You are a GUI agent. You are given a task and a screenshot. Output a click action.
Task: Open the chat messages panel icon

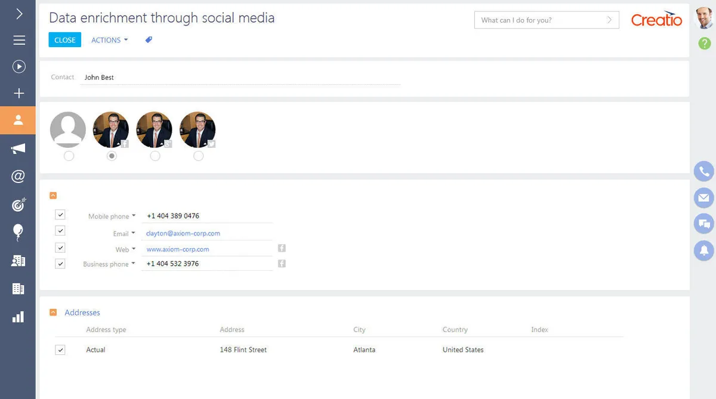[704, 224]
